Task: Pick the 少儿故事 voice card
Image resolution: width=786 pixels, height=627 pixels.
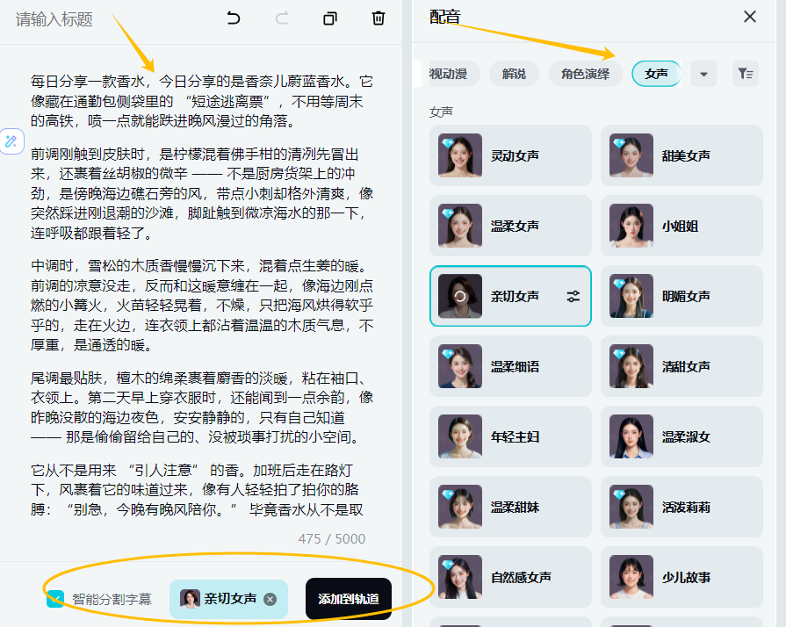Action: pos(681,577)
